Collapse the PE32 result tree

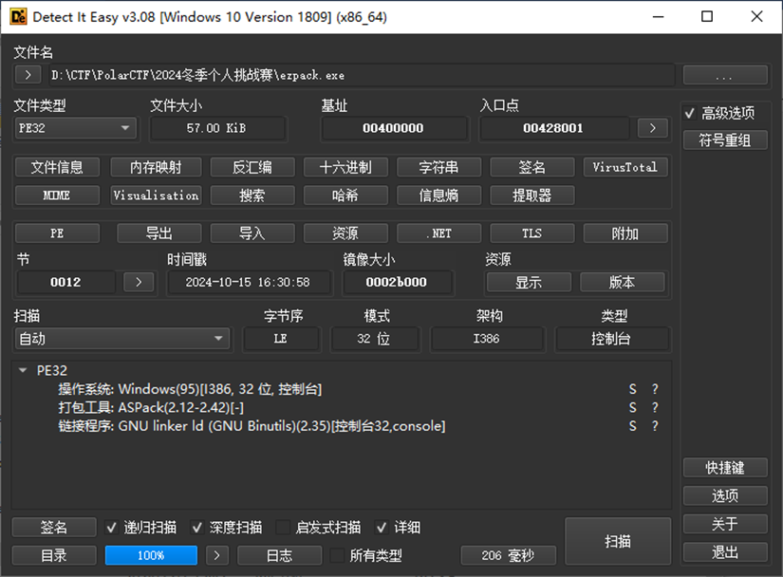[x=21, y=369]
